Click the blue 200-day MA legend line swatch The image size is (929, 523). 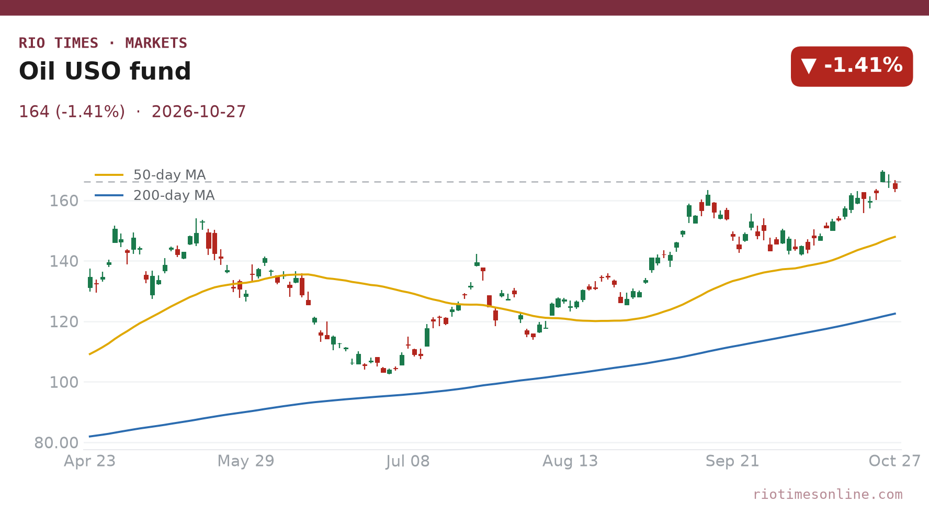[109, 195]
